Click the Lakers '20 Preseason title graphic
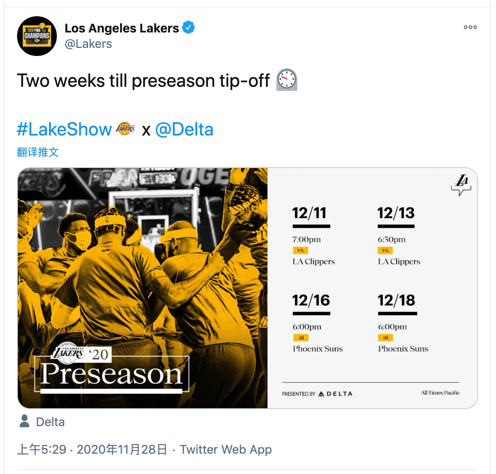Viewport: 496px width, 474px height. (x=112, y=367)
